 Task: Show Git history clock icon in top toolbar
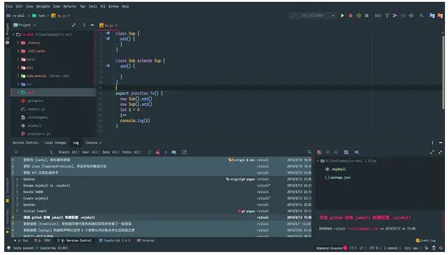[403, 16]
